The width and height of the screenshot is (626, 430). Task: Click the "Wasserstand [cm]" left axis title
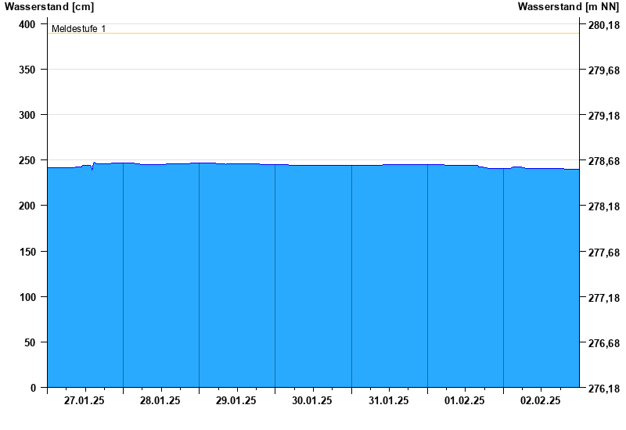pos(49,7)
